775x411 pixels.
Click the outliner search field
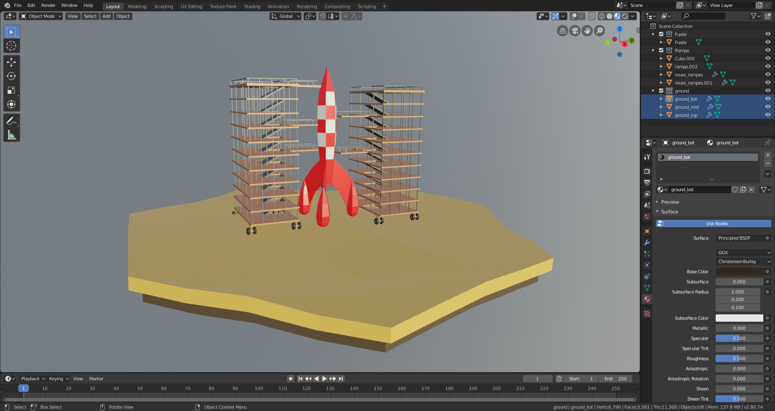click(x=703, y=16)
